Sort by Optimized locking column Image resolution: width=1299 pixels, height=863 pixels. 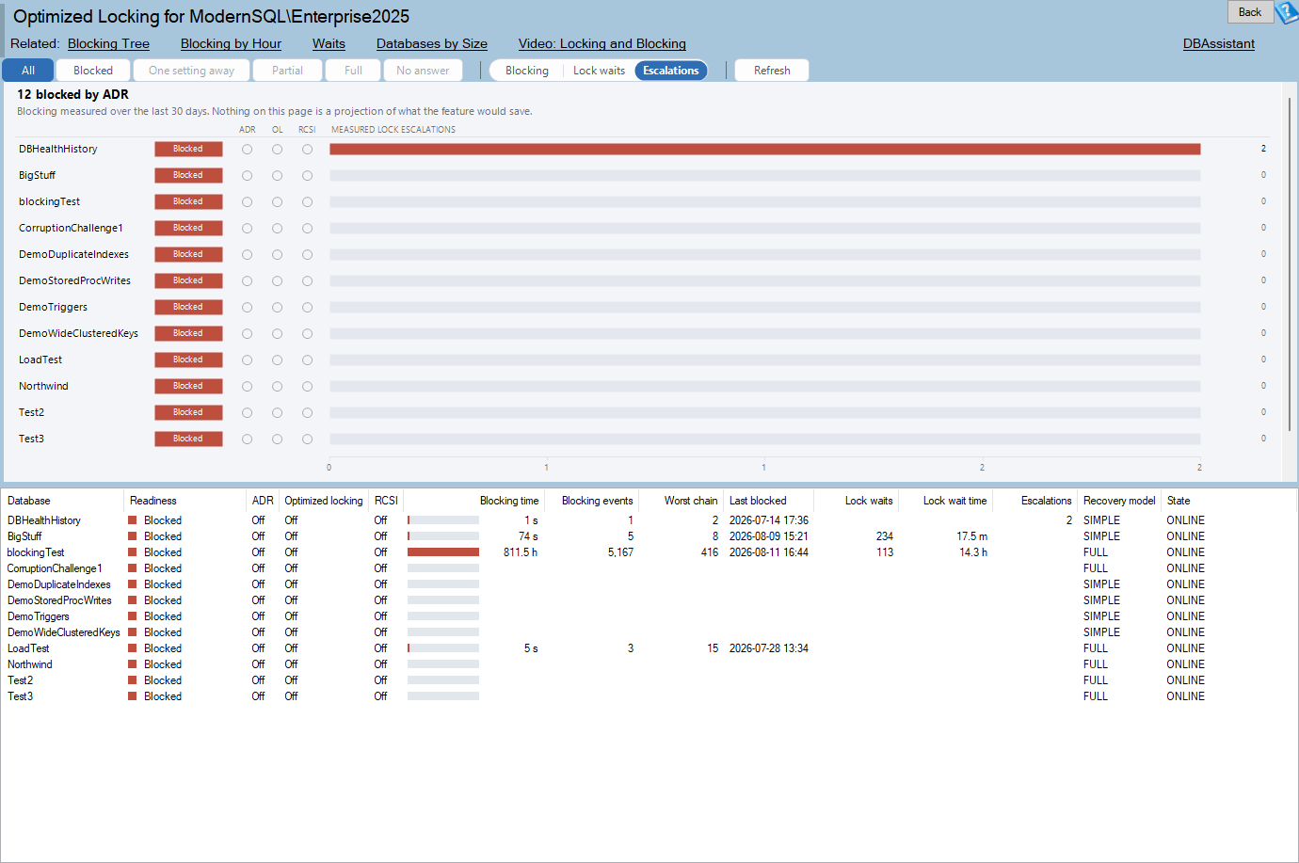tap(324, 501)
